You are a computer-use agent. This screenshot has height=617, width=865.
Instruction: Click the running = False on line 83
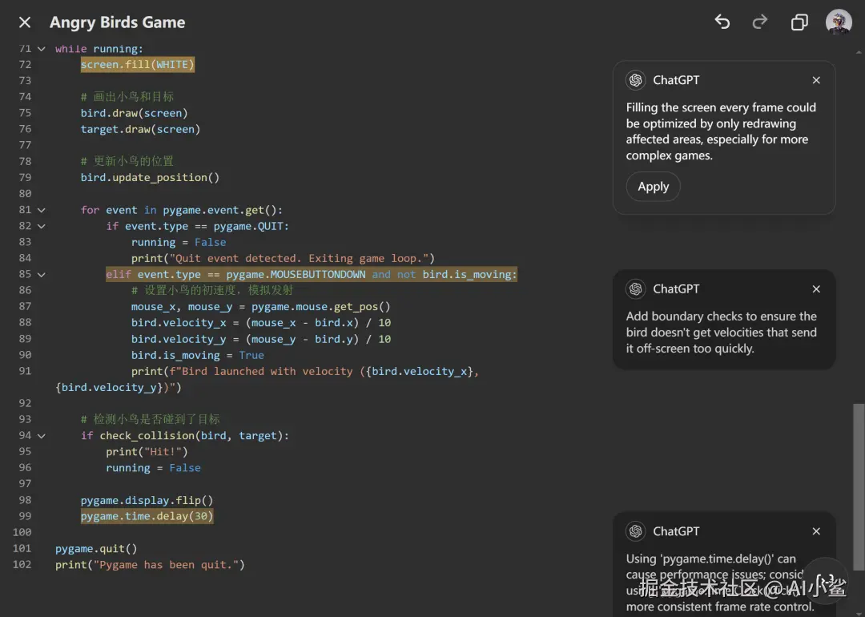coord(179,242)
